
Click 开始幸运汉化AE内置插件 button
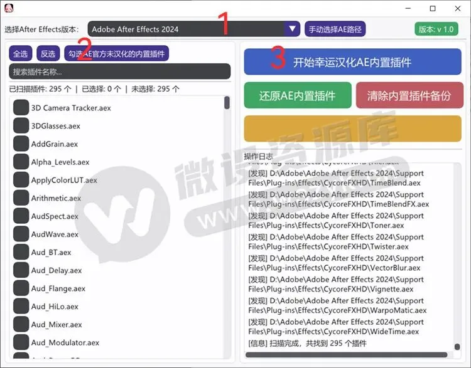(x=353, y=62)
